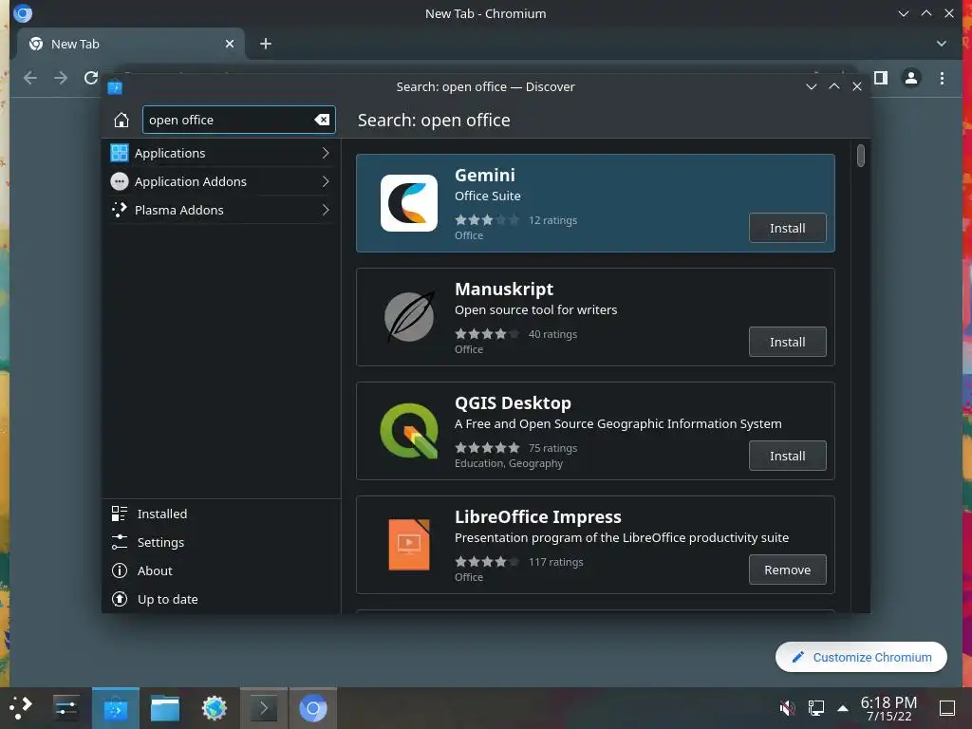Click the Gemini star rating

point(487,219)
